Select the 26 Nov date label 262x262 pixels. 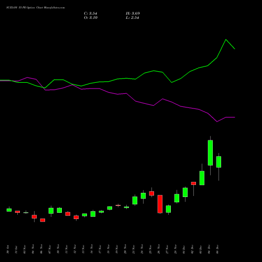[x=159, y=249]
